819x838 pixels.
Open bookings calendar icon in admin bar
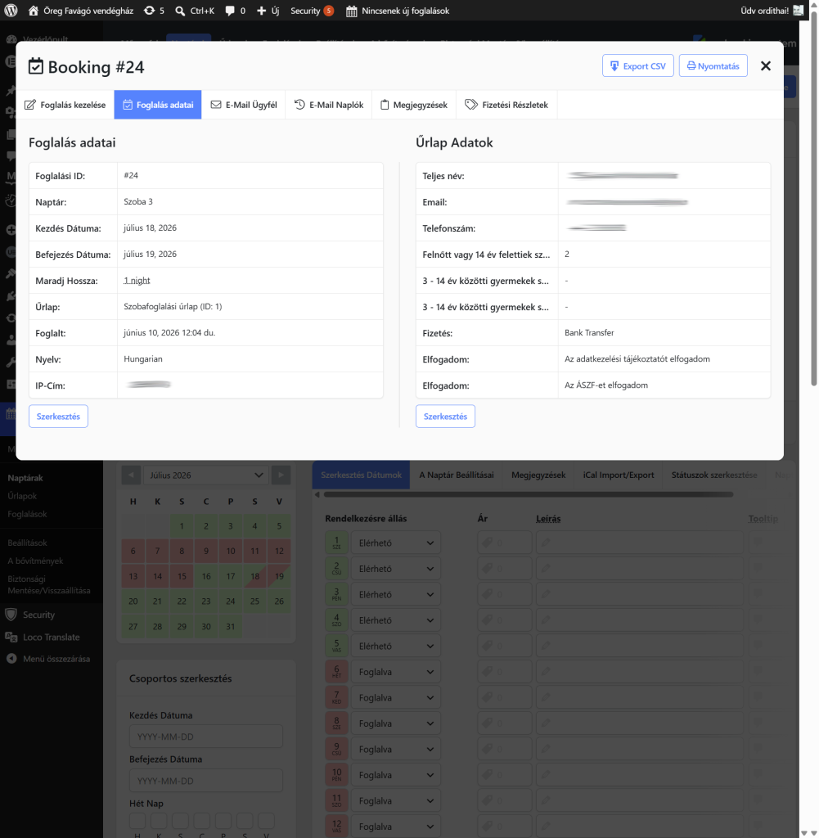(x=352, y=11)
